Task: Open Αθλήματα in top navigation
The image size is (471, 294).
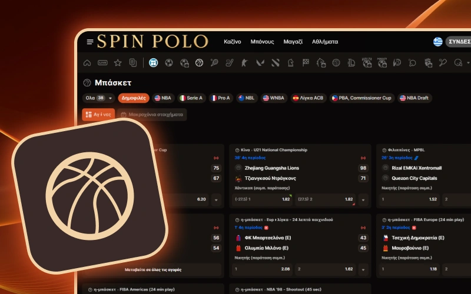Action: pyautogui.click(x=325, y=42)
